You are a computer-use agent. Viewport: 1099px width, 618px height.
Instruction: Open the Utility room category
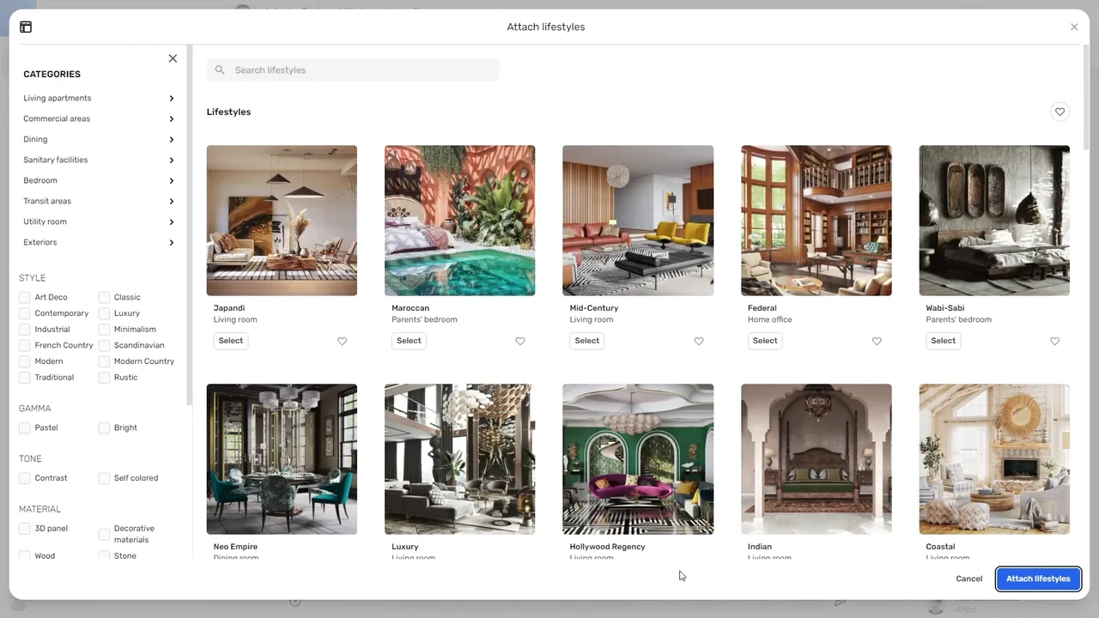point(99,221)
